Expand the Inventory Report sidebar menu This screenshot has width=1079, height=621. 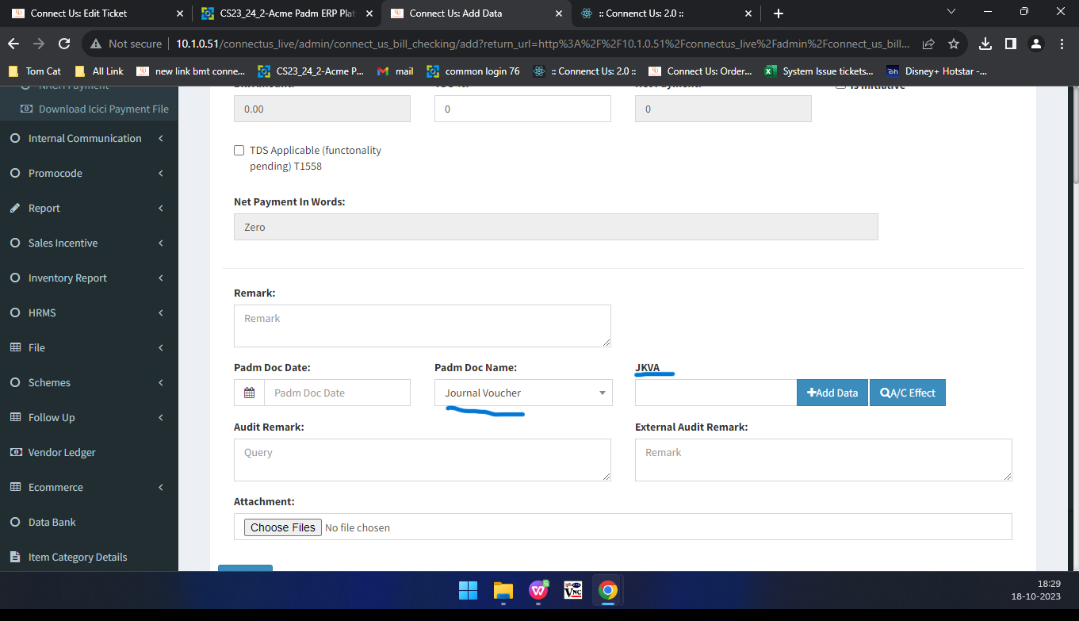point(89,278)
